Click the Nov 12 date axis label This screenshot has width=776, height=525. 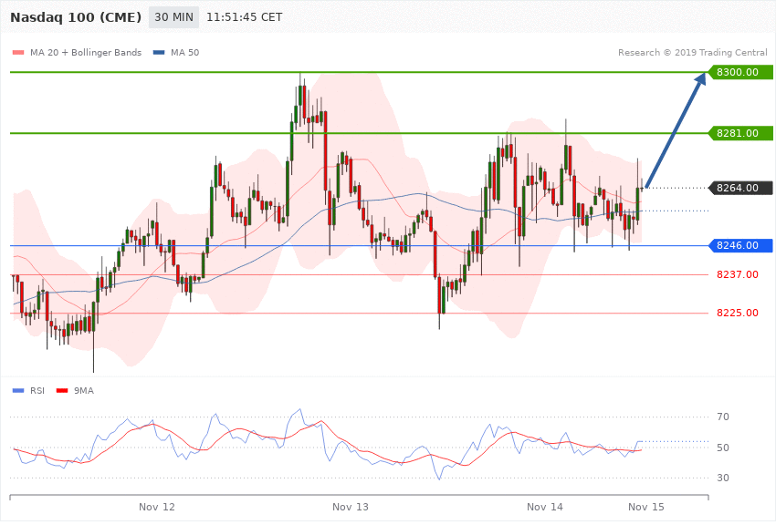(157, 507)
